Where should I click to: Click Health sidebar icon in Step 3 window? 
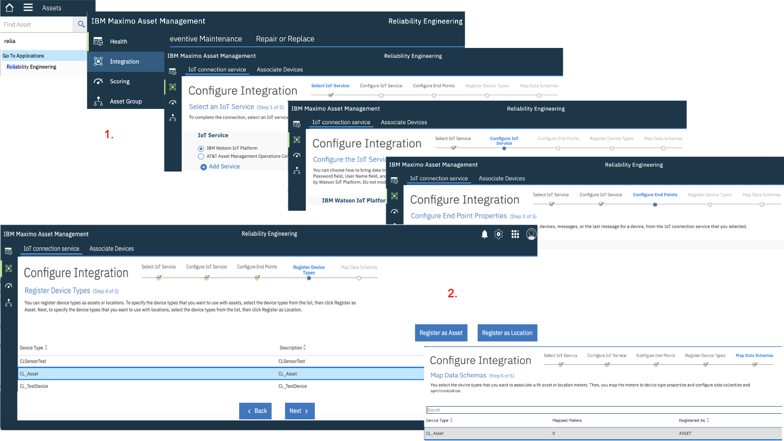click(395, 180)
